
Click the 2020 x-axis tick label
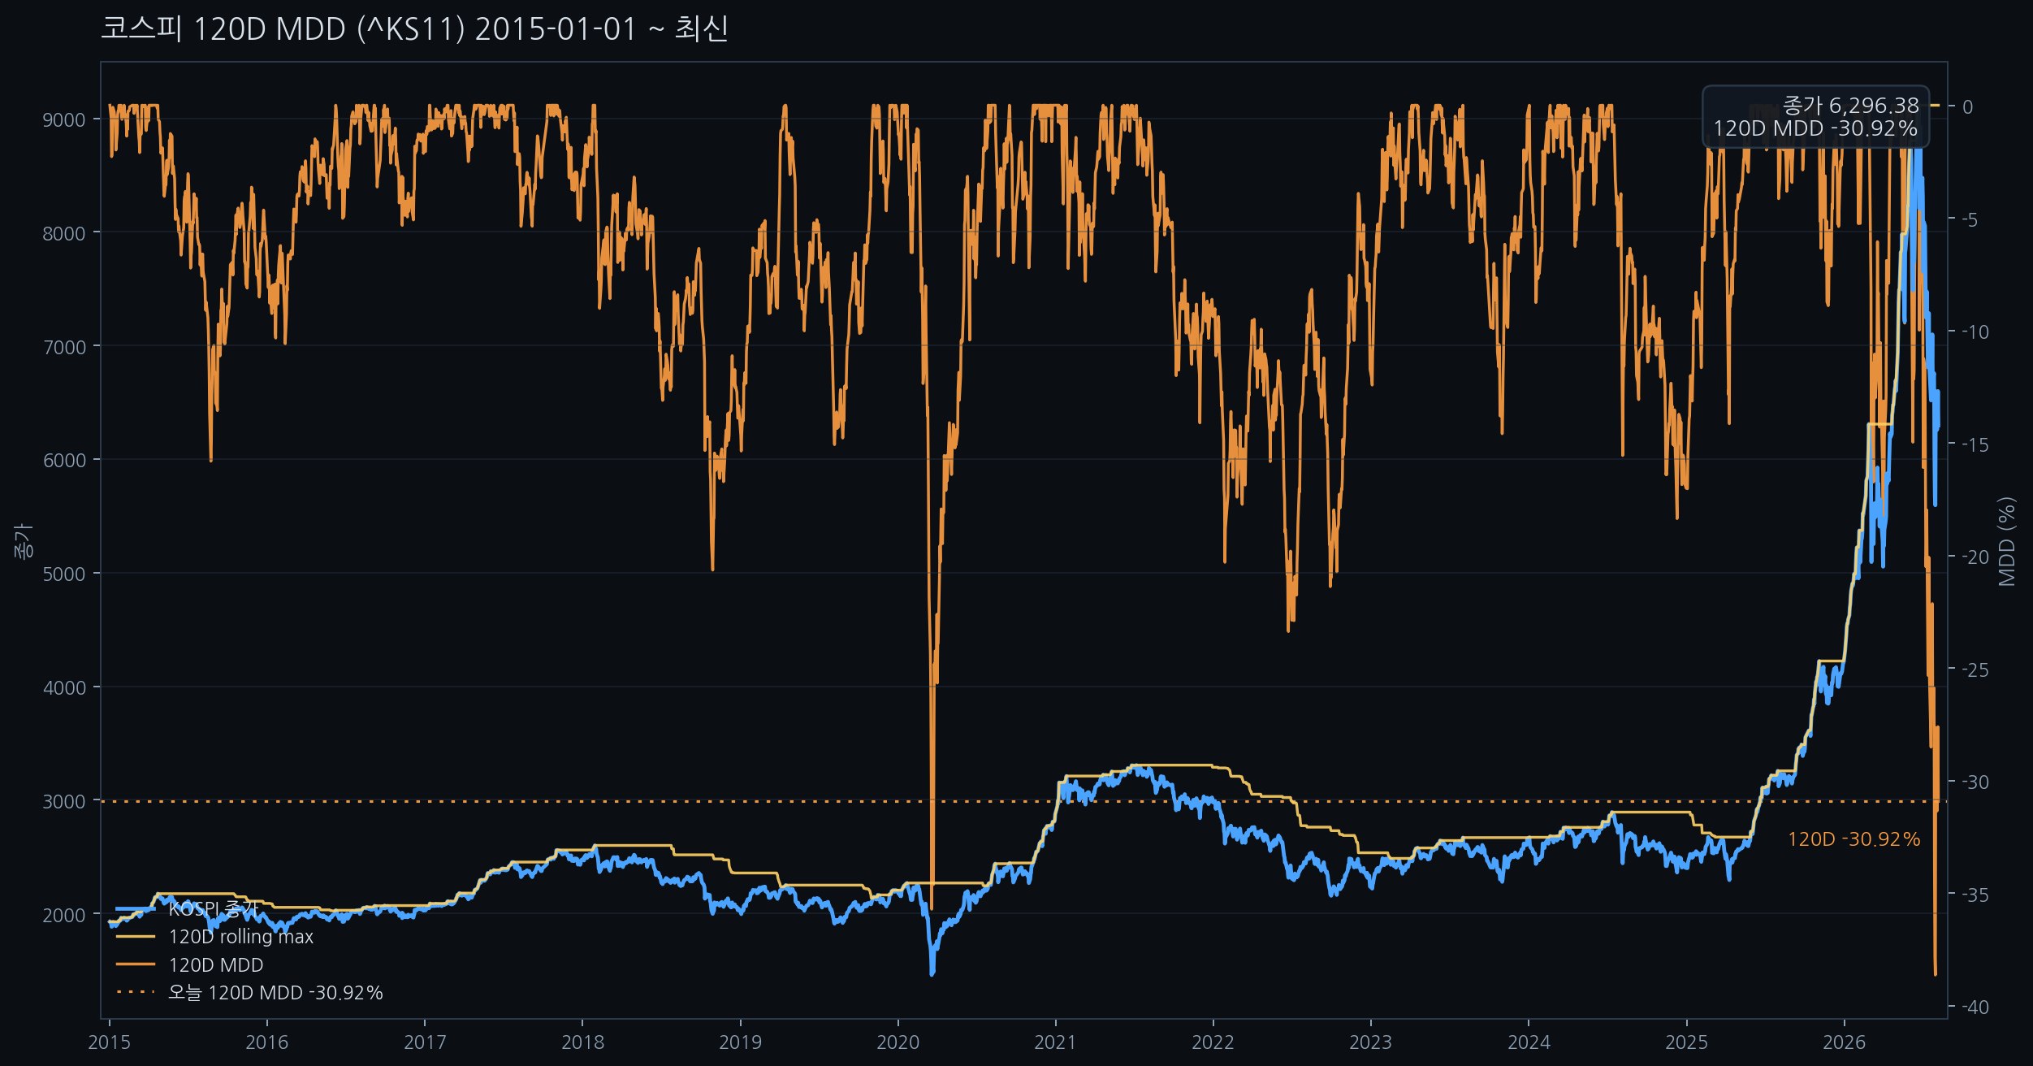pos(898,1042)
